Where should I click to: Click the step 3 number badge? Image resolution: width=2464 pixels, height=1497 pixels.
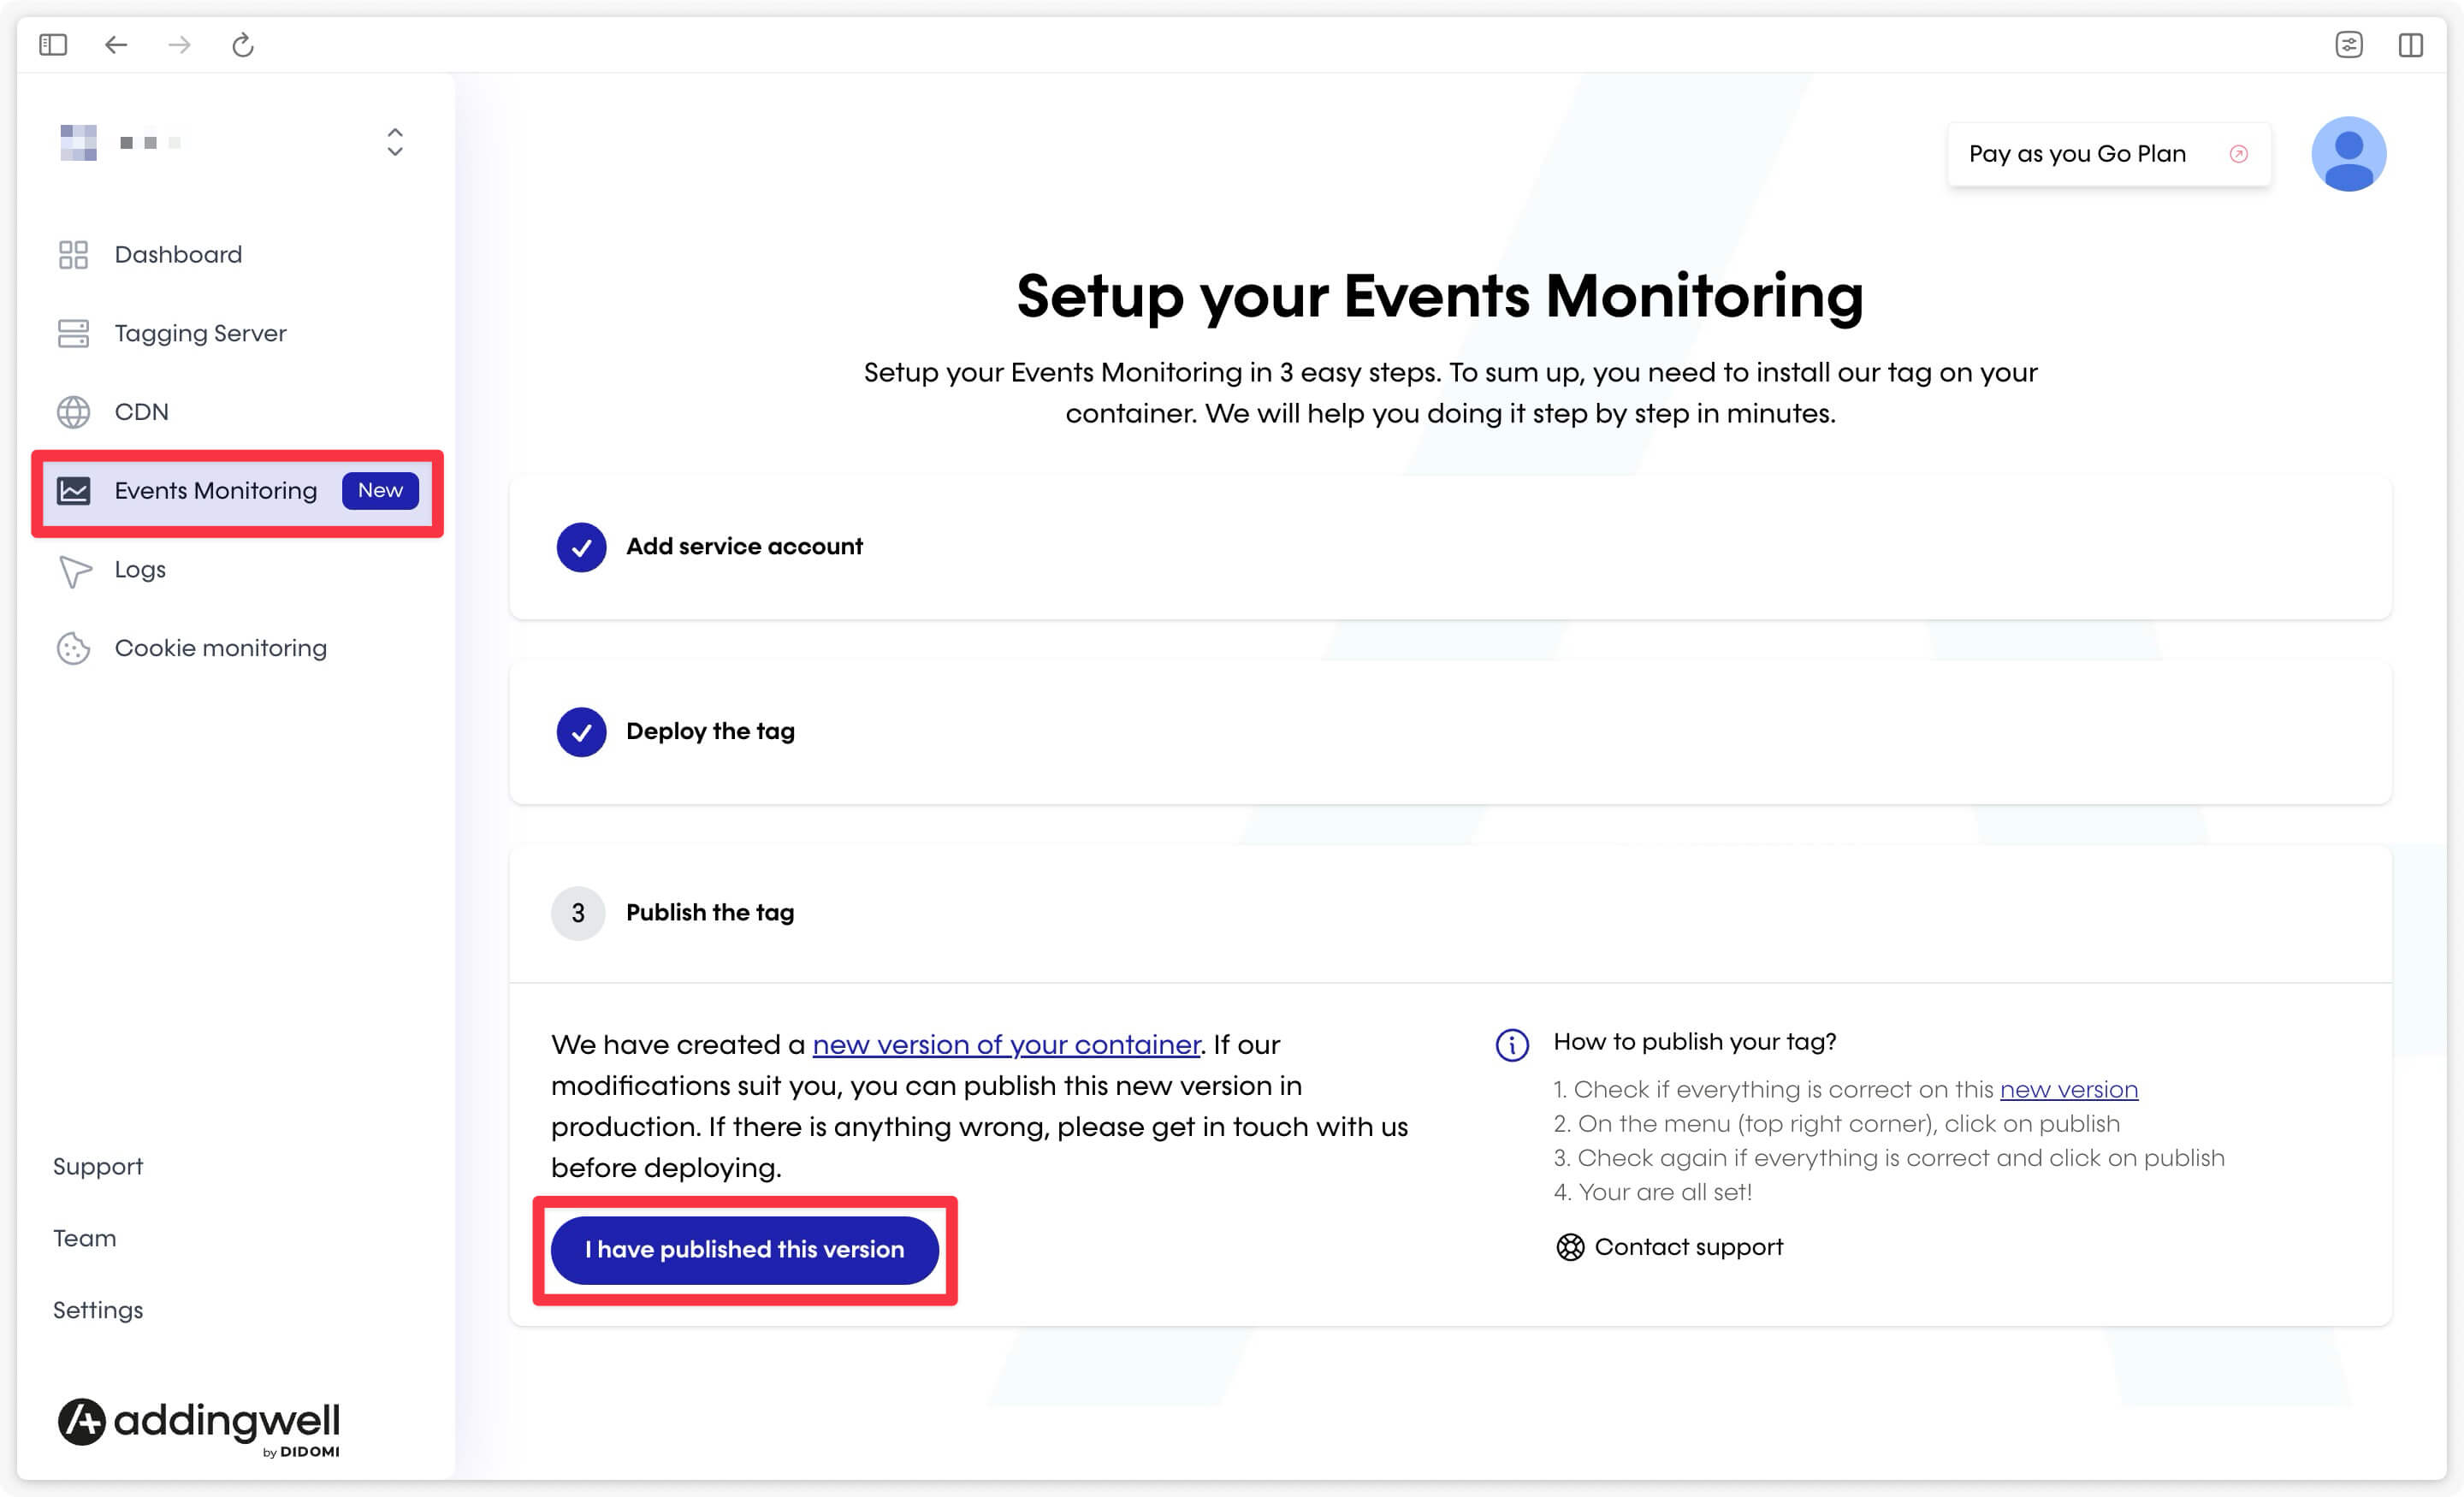[x=578, y=912]
